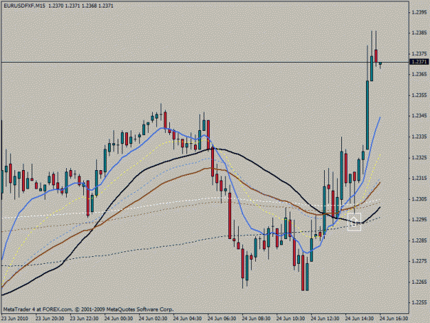Click the price label 1.2365
This screenshot has width=430, height=323.
point(420,74)
